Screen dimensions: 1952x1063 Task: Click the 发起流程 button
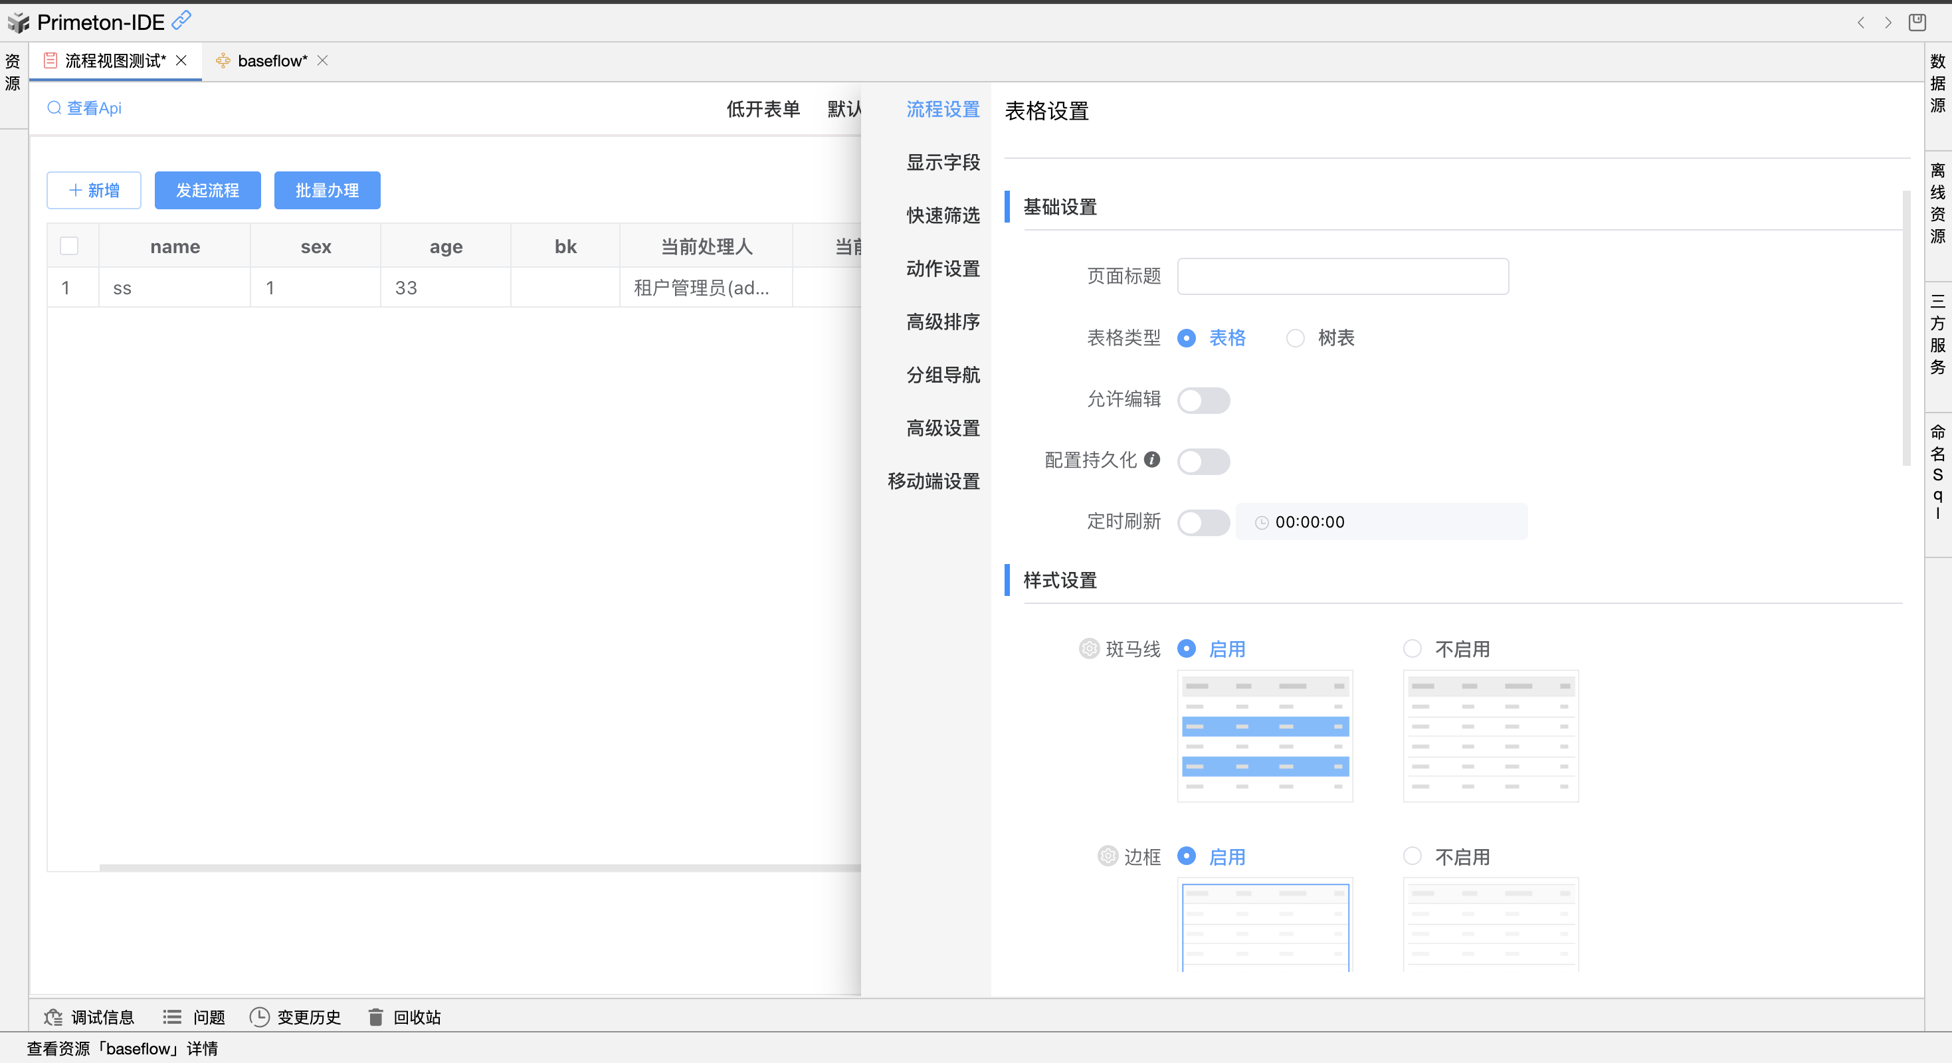pyautogui.click(x=208, y=190)
